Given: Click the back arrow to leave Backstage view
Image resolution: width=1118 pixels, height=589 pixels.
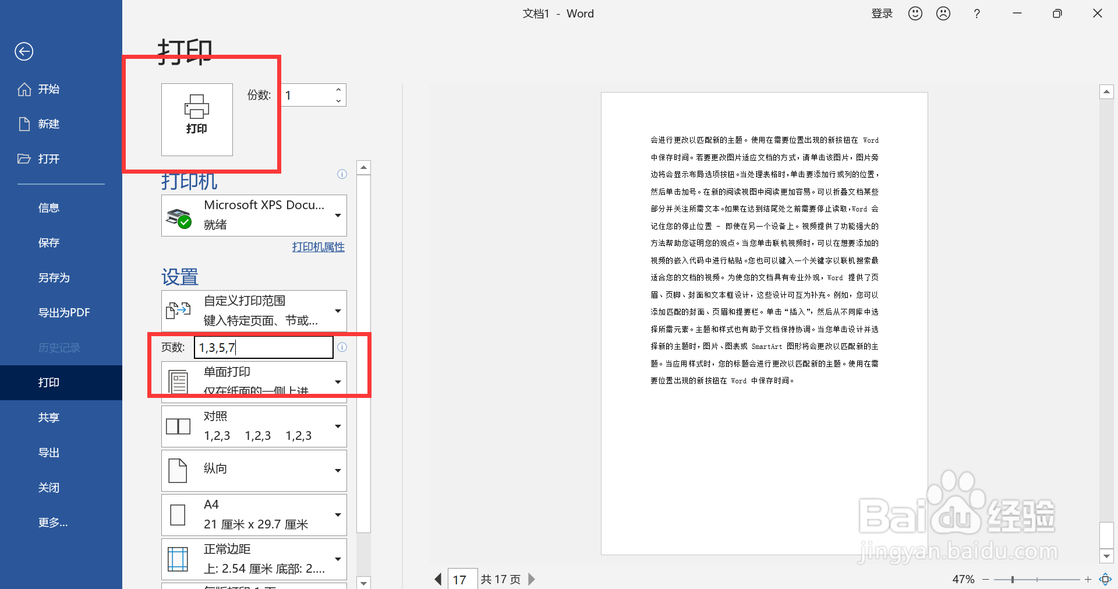Looking at the screenshot, I should tap(23, 51).
